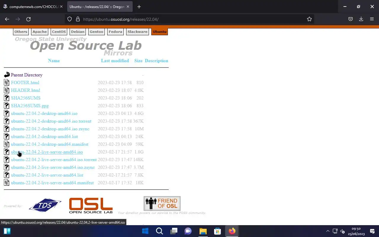The height and width of the screenshot is (237, 379).
Task: Open the Windows Start menu
Action: pyautogui.click(x=145, y=231)
